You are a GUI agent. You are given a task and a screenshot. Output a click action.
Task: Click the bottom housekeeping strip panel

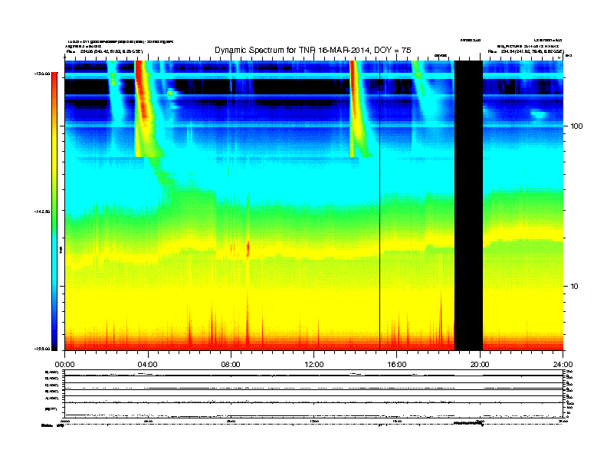[x=313, y=393]
